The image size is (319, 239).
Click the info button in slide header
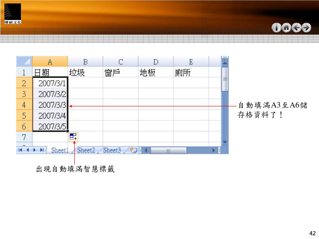tap(276, 28)
